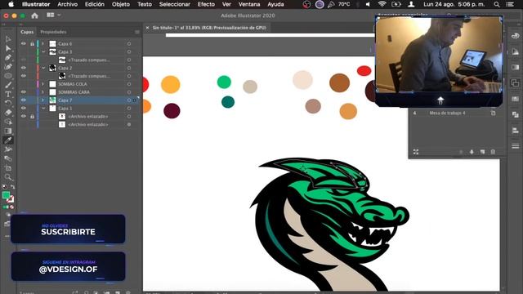523x294 pixels.
Task: Click the dark maroon circle on canvas
Action: (x=172, y=111)
